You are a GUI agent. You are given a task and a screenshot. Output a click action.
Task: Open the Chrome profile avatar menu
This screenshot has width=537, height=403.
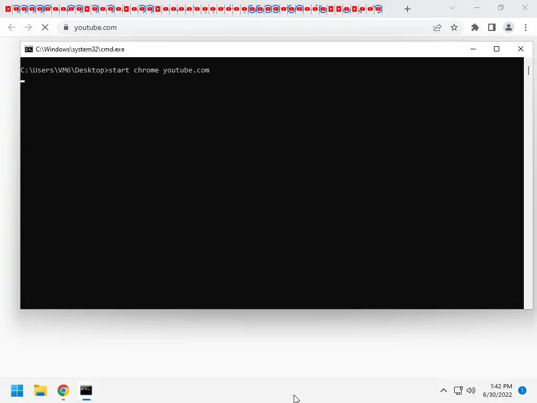point(509,27)
